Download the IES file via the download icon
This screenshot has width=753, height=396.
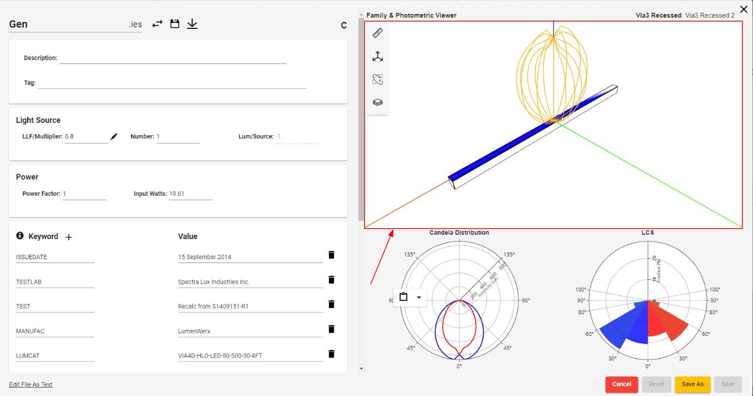[x=192, y=24]
